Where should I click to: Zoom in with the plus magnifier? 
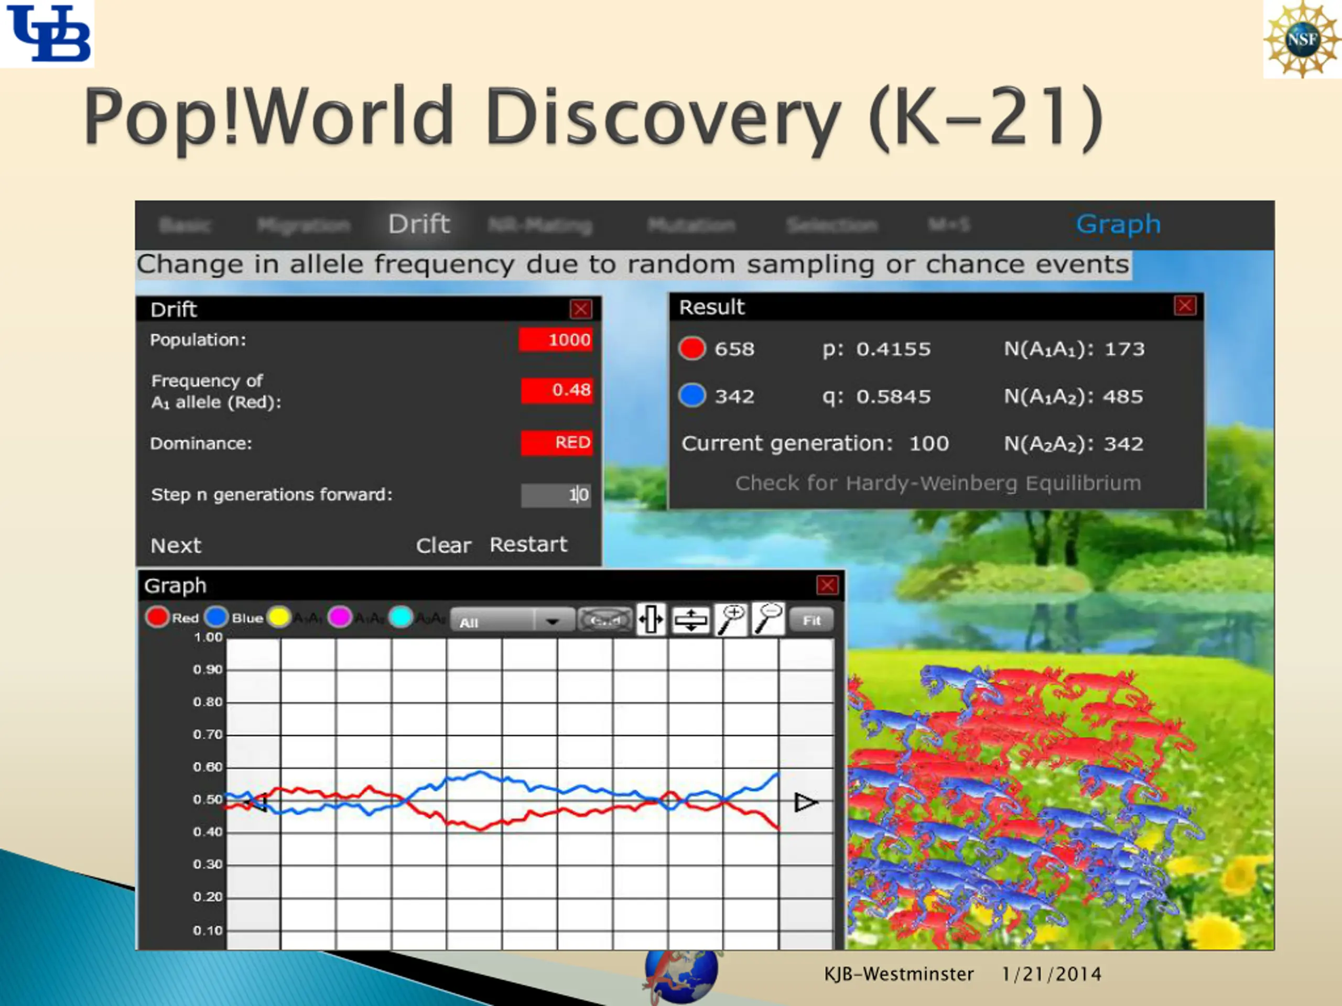[x=732, y=620]
